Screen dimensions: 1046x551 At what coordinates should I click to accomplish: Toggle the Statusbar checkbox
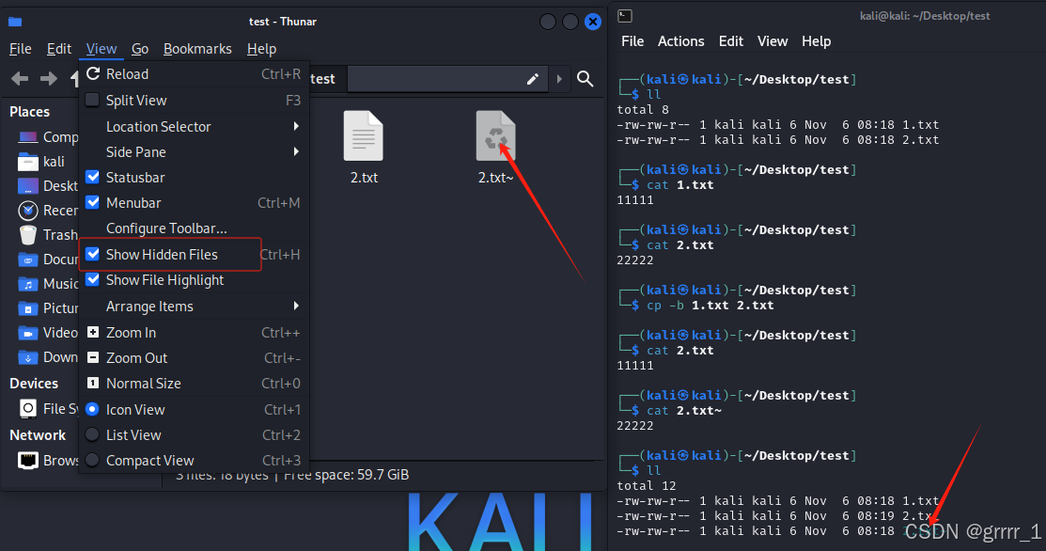[x=93, y=178]
